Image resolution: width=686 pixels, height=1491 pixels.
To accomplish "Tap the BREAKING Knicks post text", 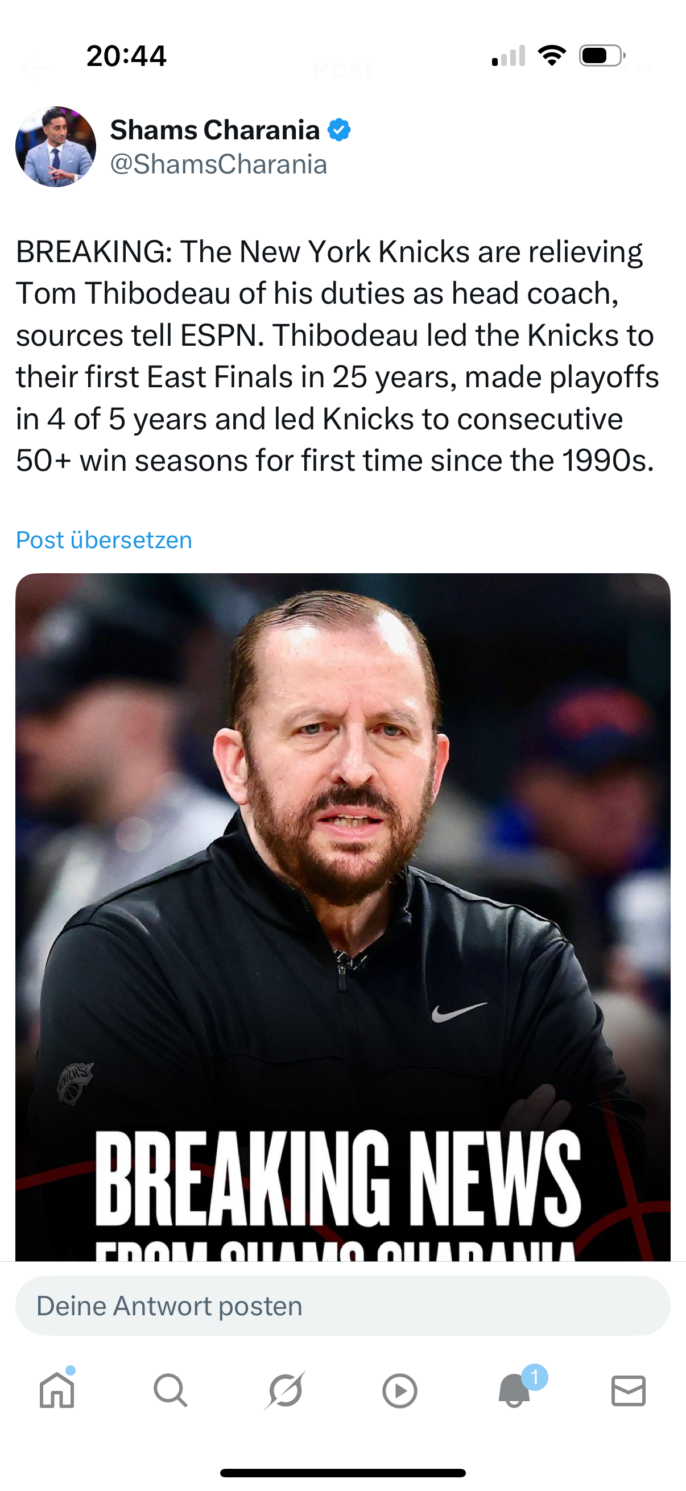I will pyautogui.click(x=336, y=356).
